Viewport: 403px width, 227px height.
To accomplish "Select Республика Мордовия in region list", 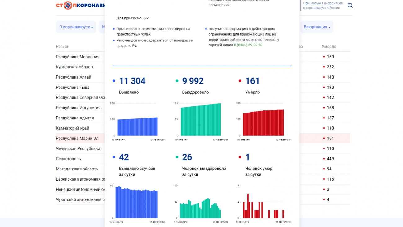I will pos(77,57).
